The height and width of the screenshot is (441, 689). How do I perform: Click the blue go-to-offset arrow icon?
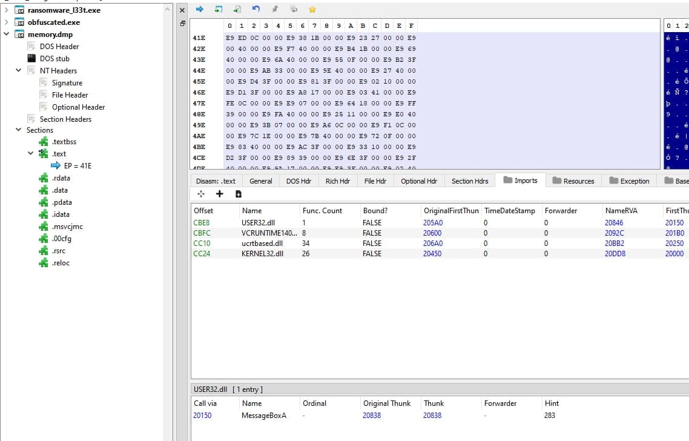200,9
